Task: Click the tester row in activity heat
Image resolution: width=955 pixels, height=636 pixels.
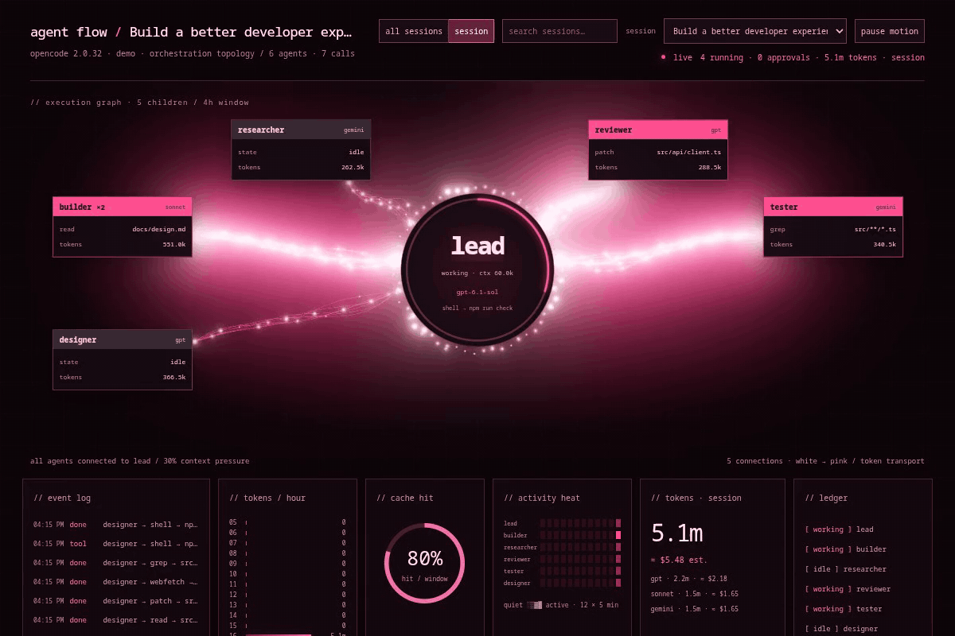Action: pos(562,571)
